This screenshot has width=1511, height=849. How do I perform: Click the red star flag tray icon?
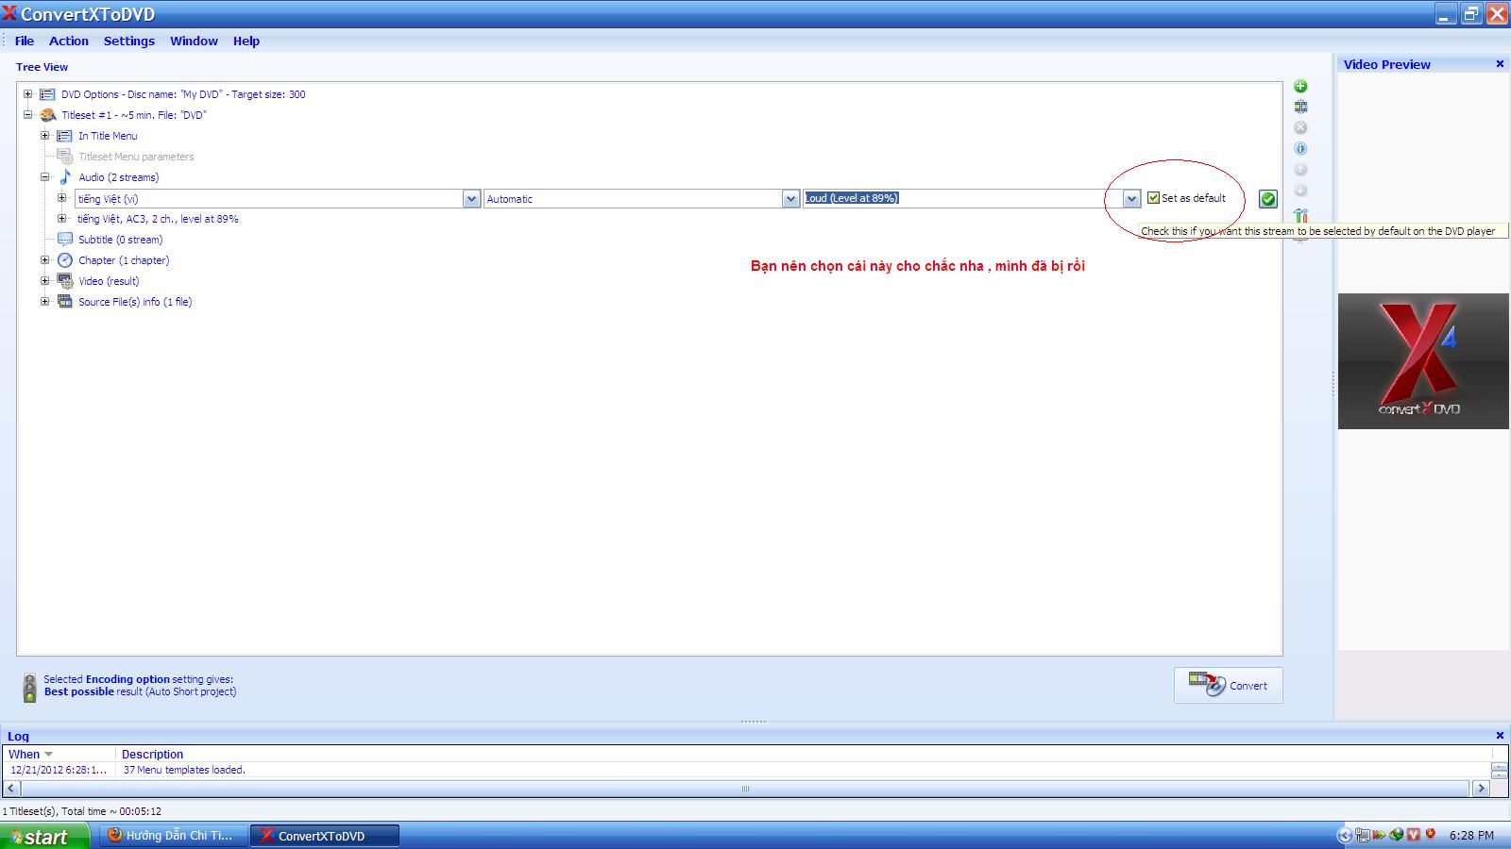[x=1431, y=834]
